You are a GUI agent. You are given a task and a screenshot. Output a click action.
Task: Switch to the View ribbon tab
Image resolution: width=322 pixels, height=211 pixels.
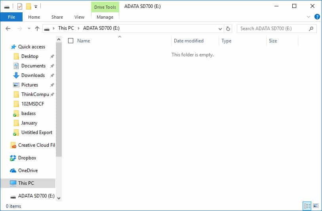click(79, 17)
